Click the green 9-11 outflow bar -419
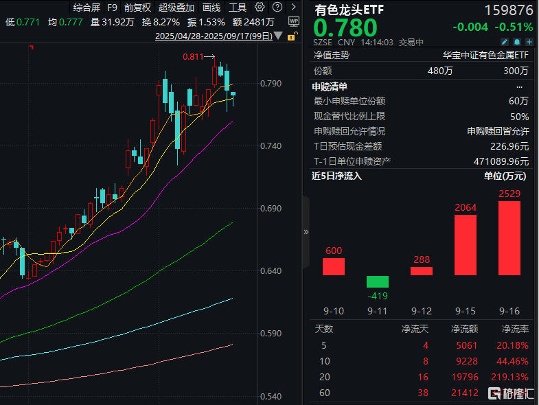Screen dimensions: 539x405 378,281
